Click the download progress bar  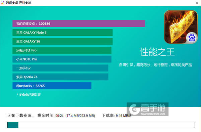(101, 125)
